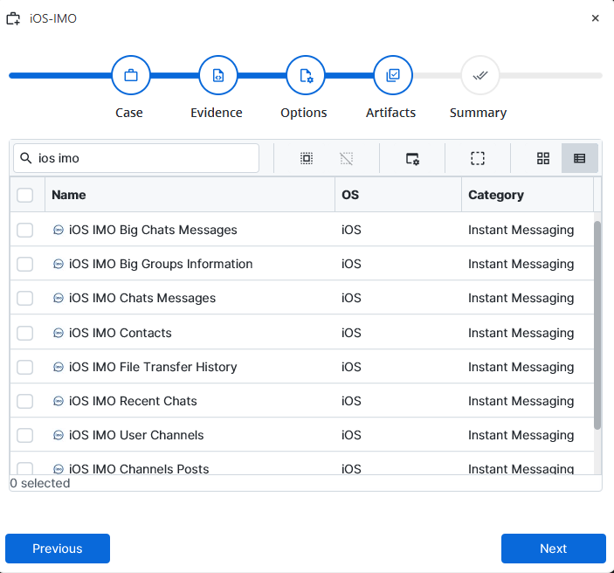Switch to grid view layout
Screen dimensions: 614x573
tap(543, 158)
